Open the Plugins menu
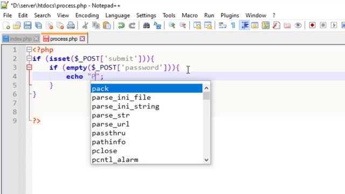The width and height of the screenshot is (345, 194). (x=230, y=16)
